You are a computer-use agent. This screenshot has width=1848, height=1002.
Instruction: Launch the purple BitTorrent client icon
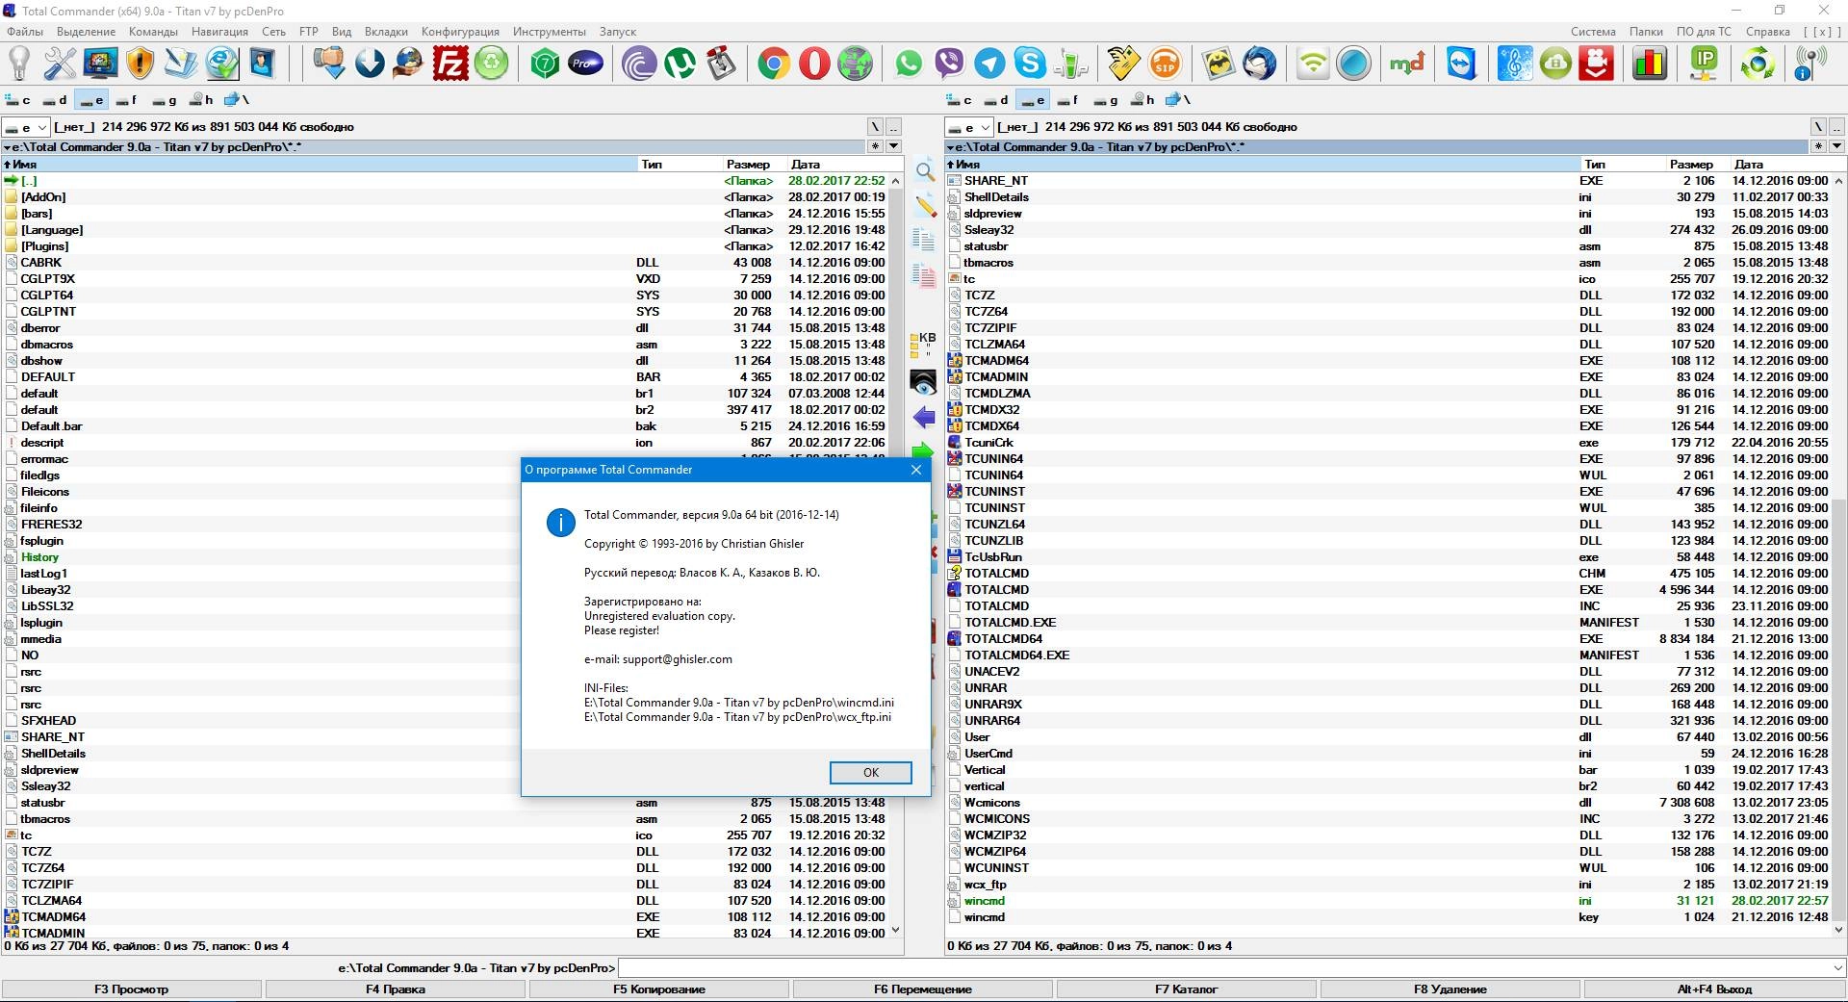click(x=640, y=64)
